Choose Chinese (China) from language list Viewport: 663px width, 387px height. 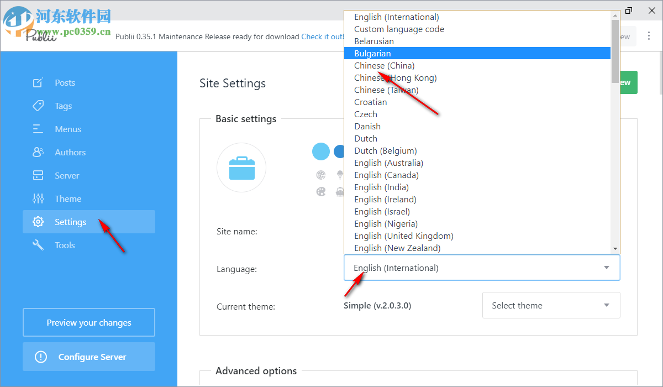[384, 66]
